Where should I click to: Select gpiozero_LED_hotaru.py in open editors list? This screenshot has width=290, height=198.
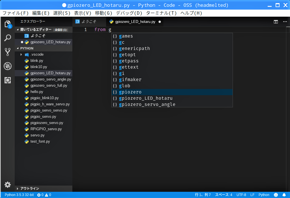point(44,42)
